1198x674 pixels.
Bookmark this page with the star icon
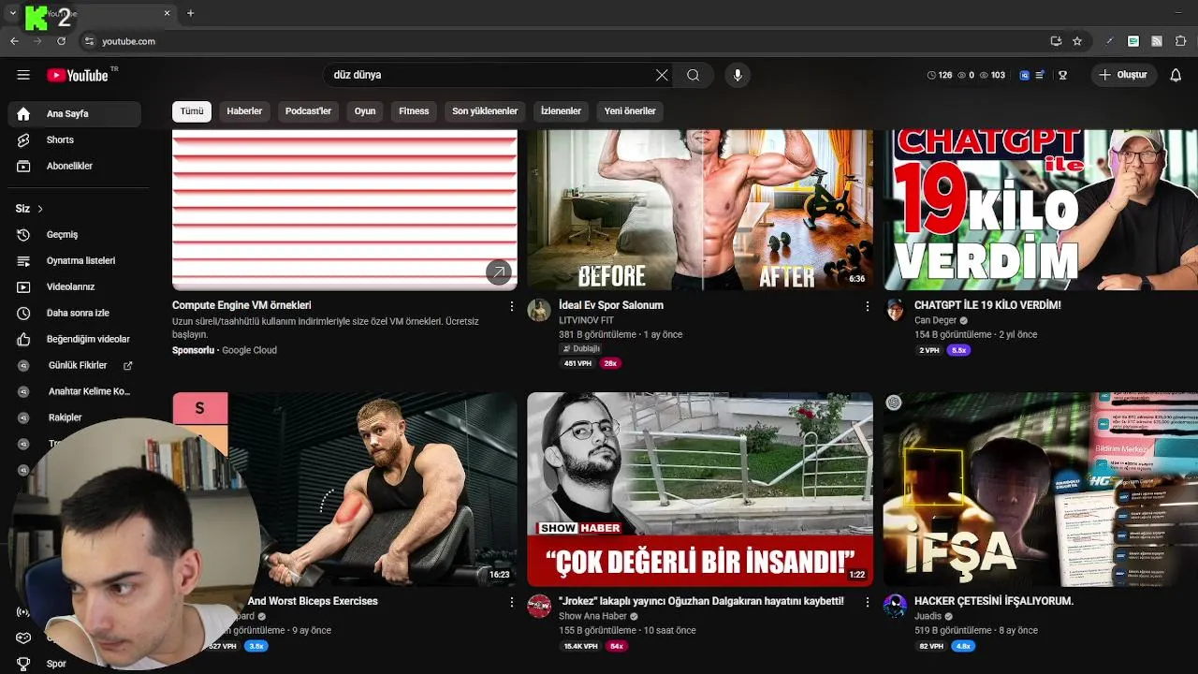coord(1077,41)
